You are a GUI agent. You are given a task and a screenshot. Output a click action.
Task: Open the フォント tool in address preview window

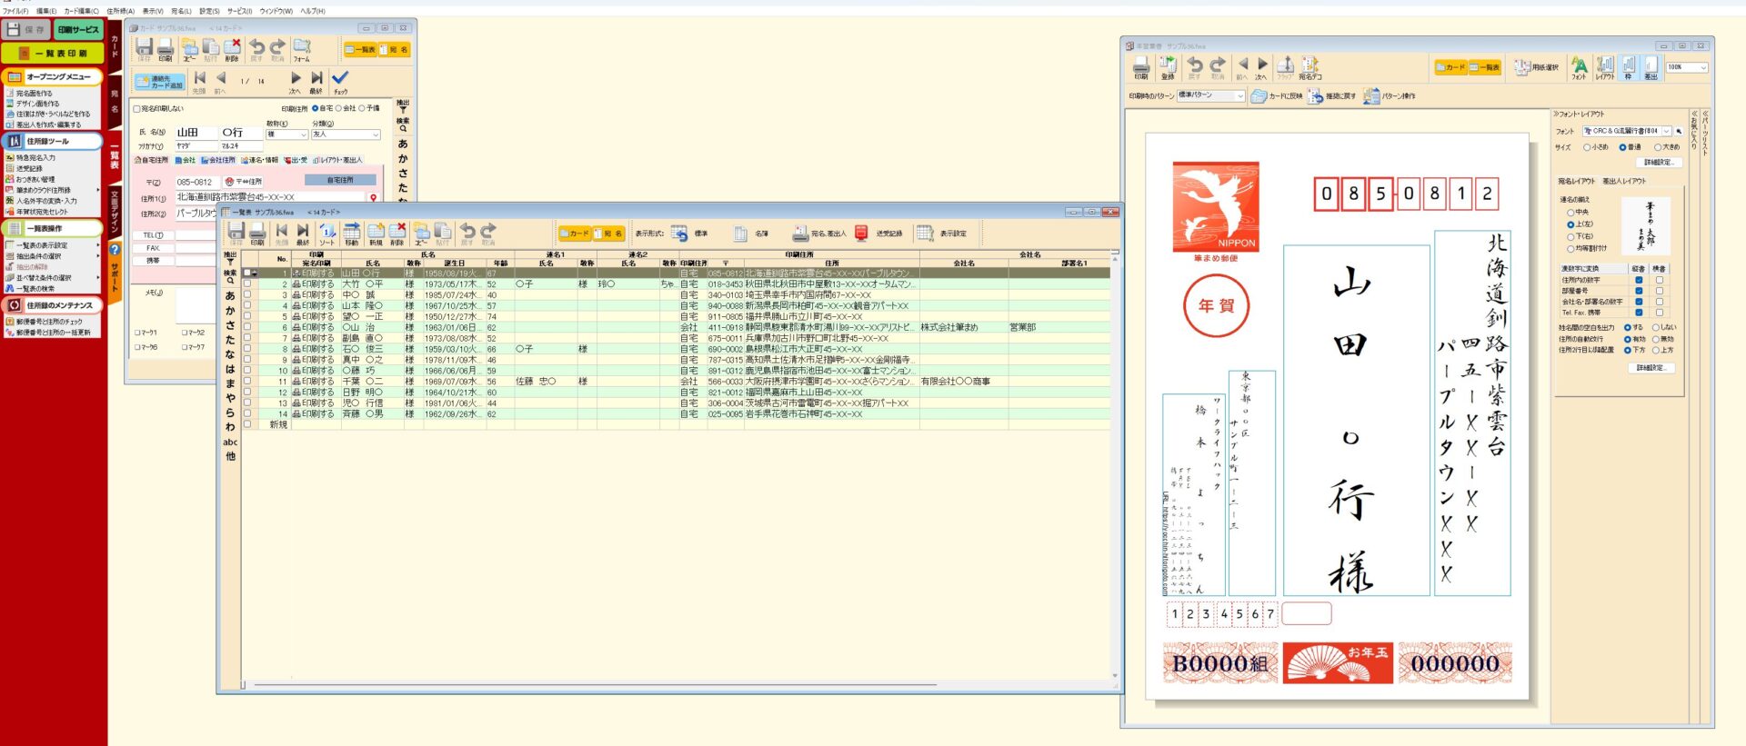pos(1579,67)
